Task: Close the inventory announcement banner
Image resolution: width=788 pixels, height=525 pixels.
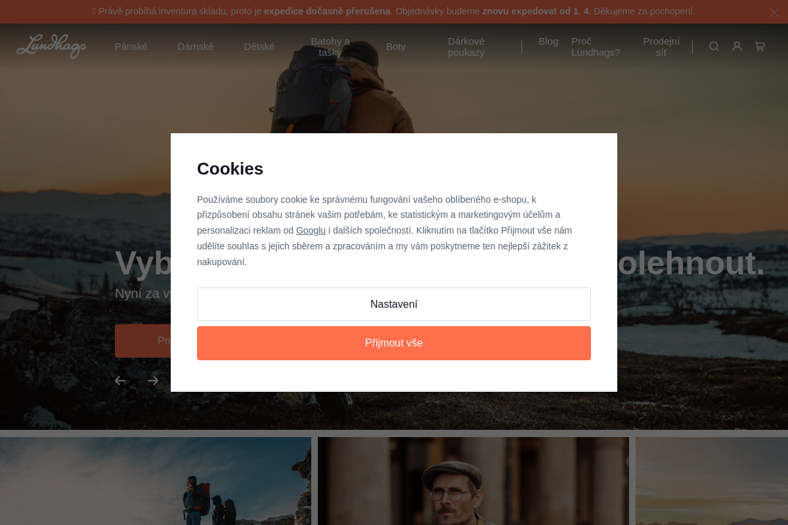Action: (x=774, y=12)
